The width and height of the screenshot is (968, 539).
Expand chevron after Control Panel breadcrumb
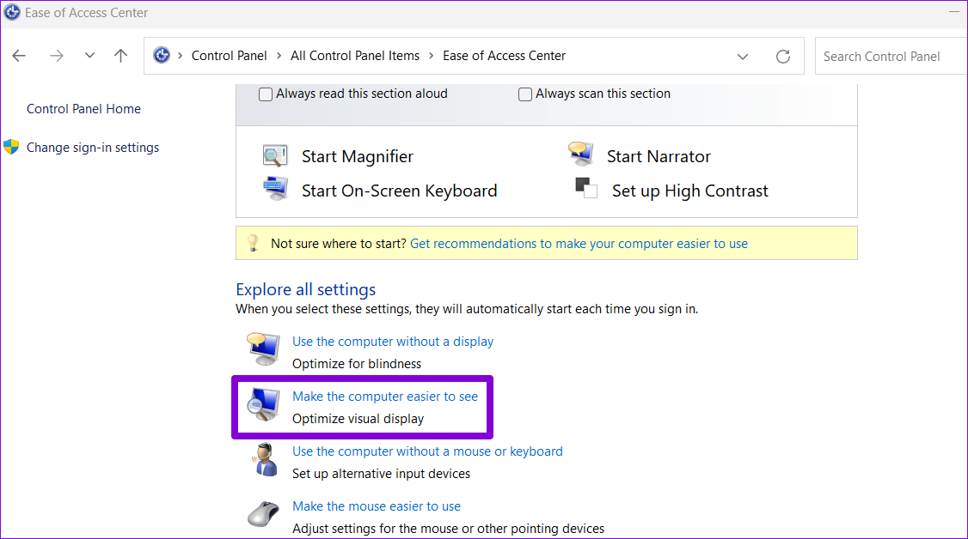point(278,56)
